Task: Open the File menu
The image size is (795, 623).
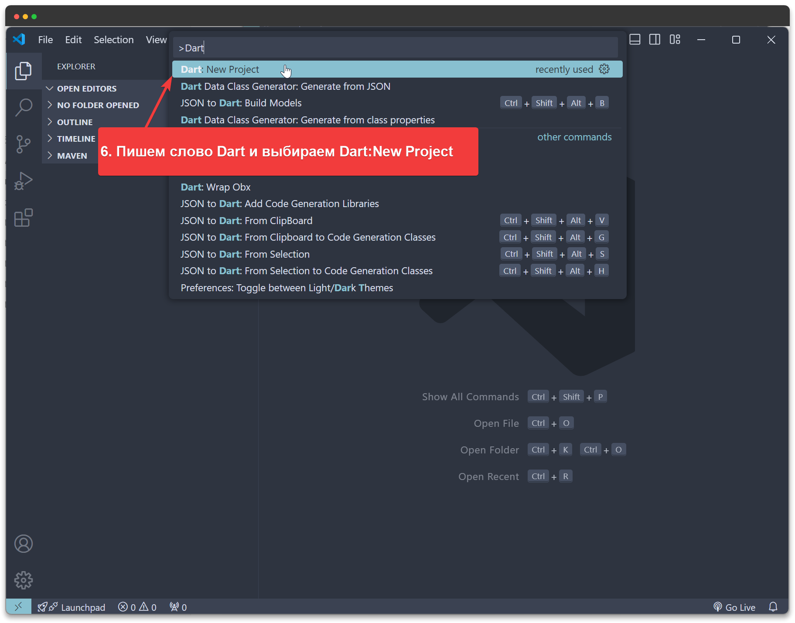Action: [45, 40]
